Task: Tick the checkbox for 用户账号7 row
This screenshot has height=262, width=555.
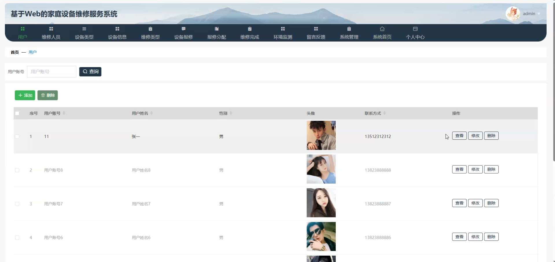Action: pos(17,204)
